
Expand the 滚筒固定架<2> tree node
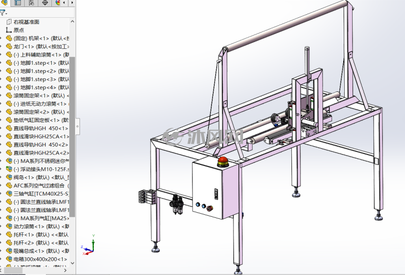point(1,112)
